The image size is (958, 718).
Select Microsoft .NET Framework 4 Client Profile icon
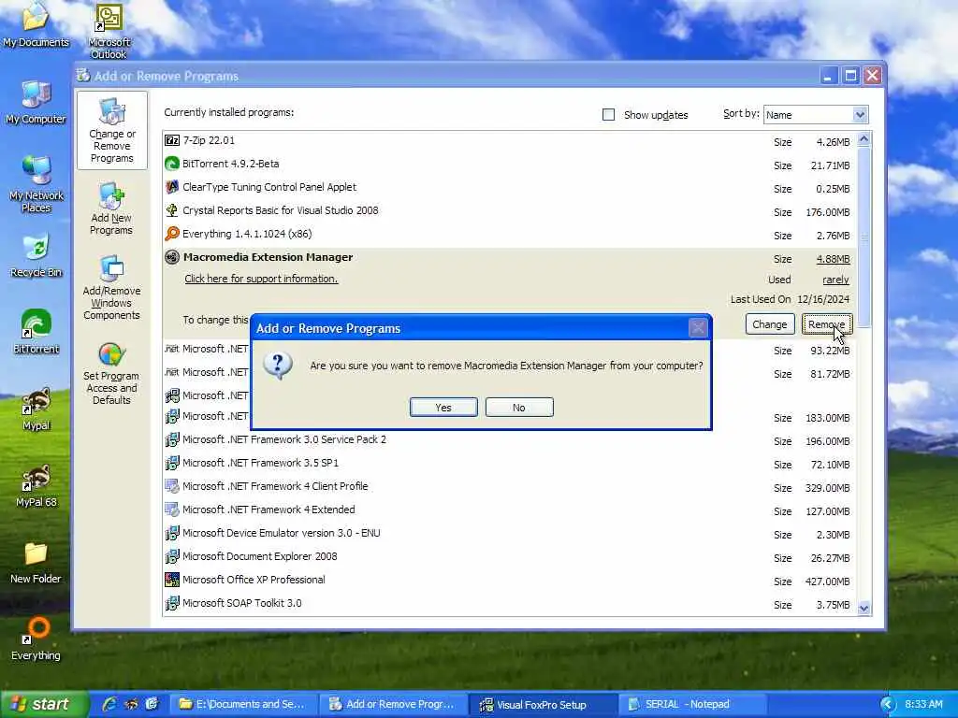click(172, 486)
